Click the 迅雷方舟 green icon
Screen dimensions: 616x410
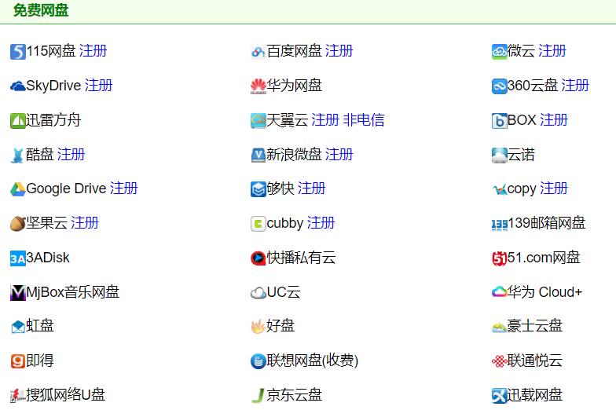coord(17,121)
